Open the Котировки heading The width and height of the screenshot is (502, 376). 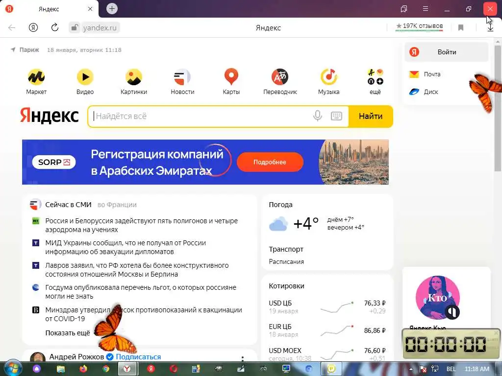point(286,286)
